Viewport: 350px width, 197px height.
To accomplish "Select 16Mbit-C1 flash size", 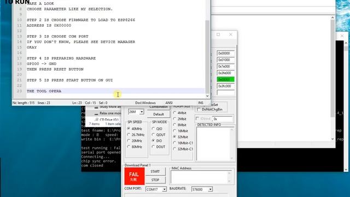I will tap(183, 143).
